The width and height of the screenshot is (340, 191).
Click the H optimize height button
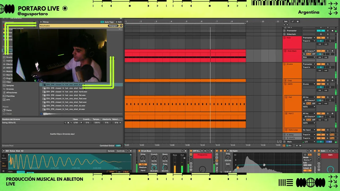click(297, 146)
